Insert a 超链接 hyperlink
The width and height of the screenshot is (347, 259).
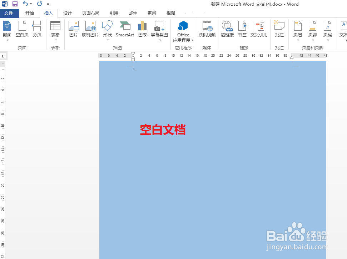[227, 29]
